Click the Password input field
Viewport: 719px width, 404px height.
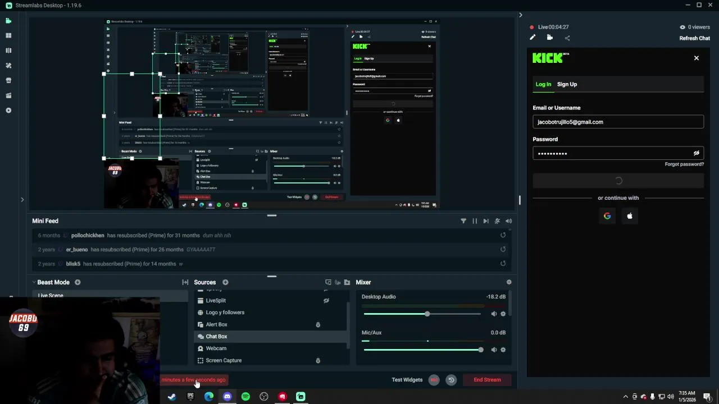(x=618, y=153)
